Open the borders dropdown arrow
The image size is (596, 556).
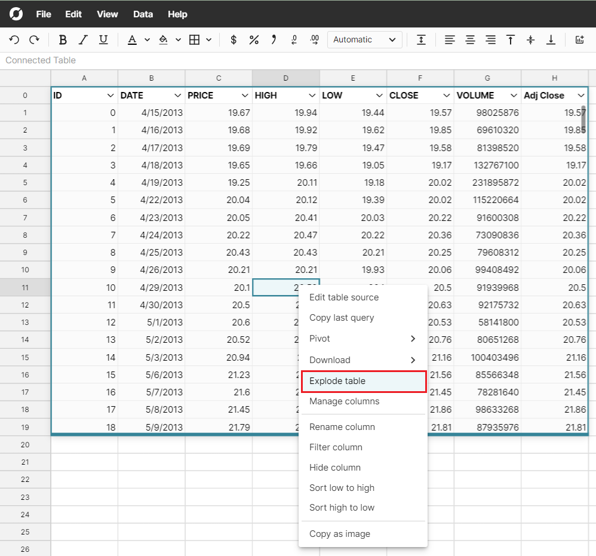coord(208,40)
